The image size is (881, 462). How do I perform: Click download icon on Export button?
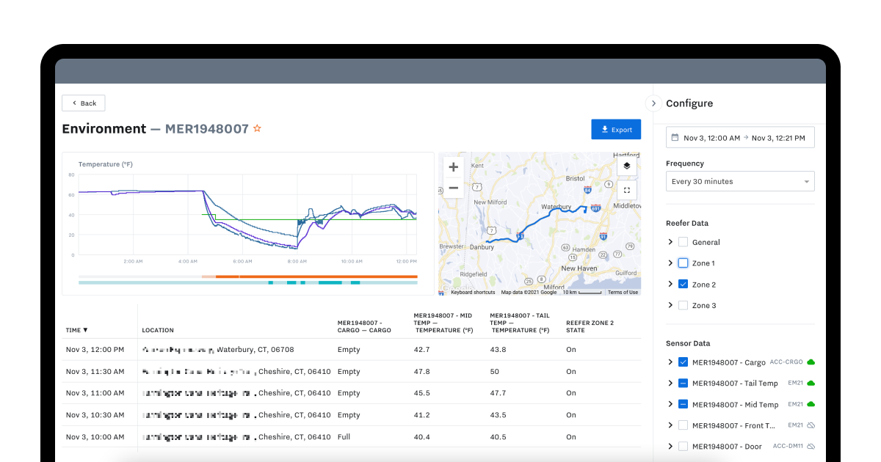tap(605, 129)
